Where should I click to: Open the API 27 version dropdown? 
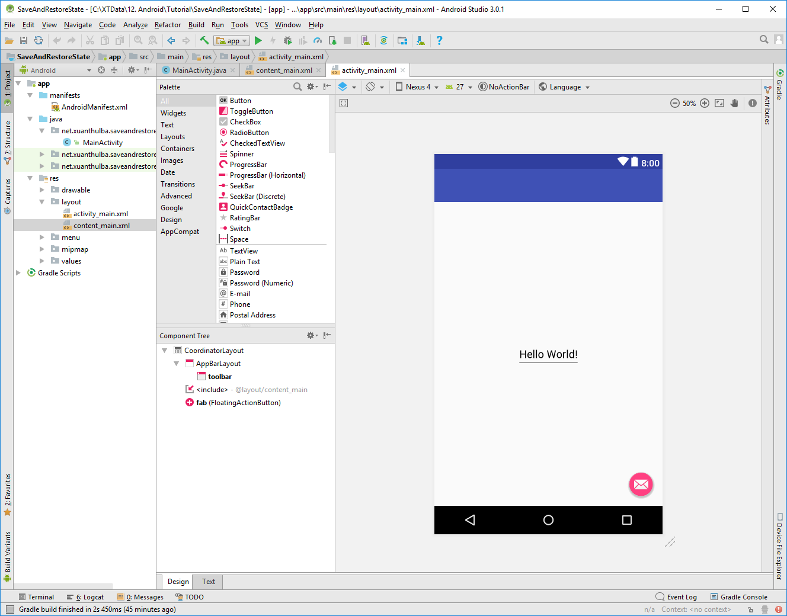459,86
